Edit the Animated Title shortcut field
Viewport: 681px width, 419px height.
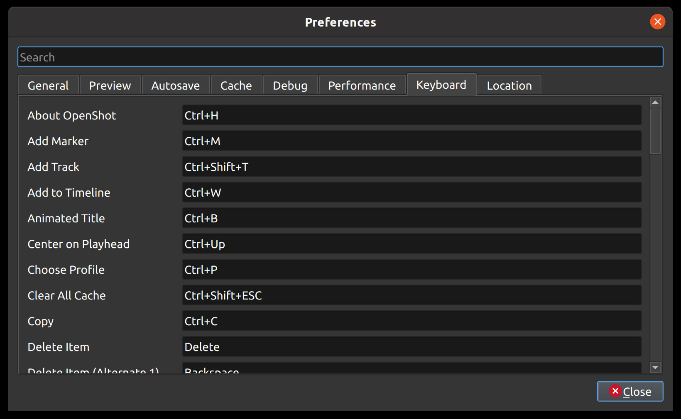pyautogui.click(x=412, y=218)
